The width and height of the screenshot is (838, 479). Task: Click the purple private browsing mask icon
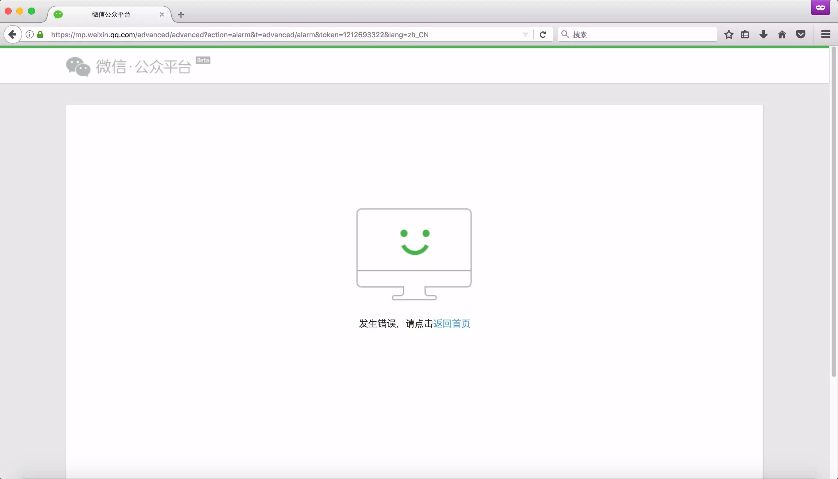coord(820,8)
